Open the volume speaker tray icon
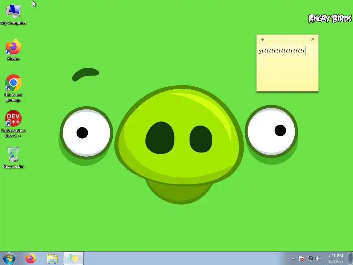This screenshot has height=265, width=353. pyautogui.click(x=318, y=258)
